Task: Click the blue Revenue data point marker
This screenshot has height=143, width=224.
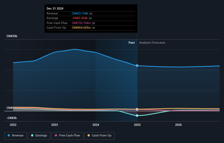Action: [x=137, y=65]
